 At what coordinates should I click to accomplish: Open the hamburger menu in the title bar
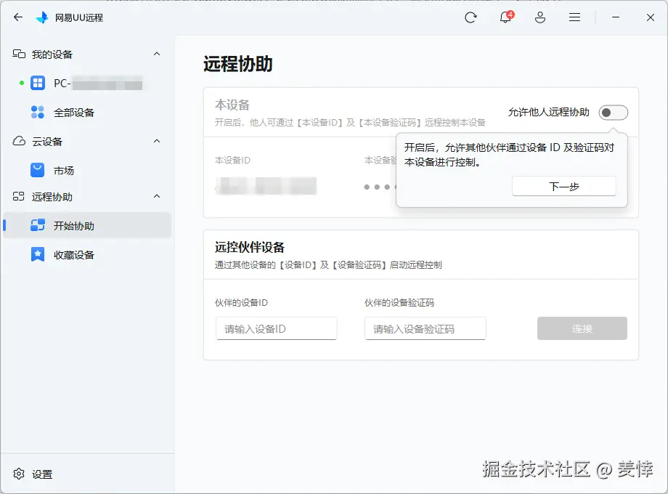(574, 18)
